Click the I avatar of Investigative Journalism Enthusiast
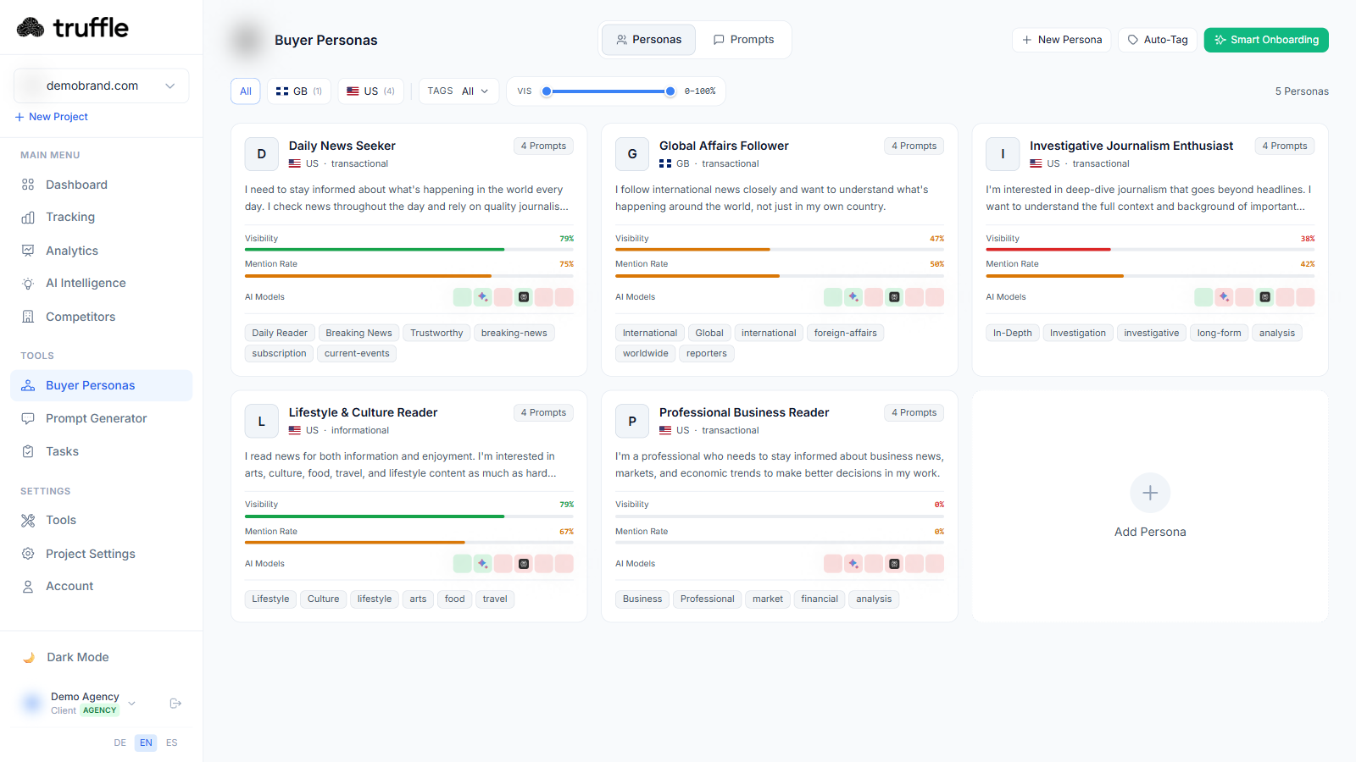 (1003, 154)
